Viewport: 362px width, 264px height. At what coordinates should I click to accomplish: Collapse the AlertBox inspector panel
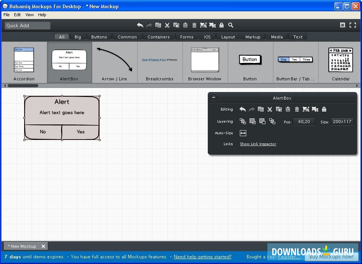click(213, 97)
